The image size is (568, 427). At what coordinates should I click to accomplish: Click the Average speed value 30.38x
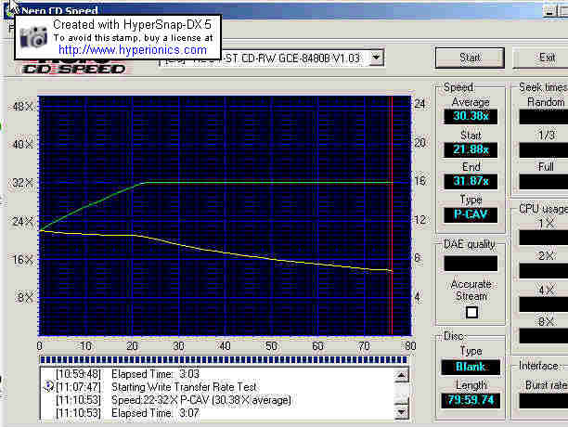[x=471, y=116]
